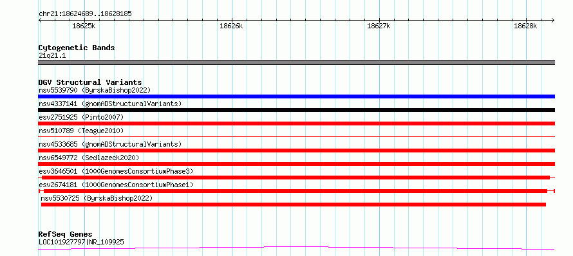Click the blue nsv5539790 variant bar

[296, 96]
